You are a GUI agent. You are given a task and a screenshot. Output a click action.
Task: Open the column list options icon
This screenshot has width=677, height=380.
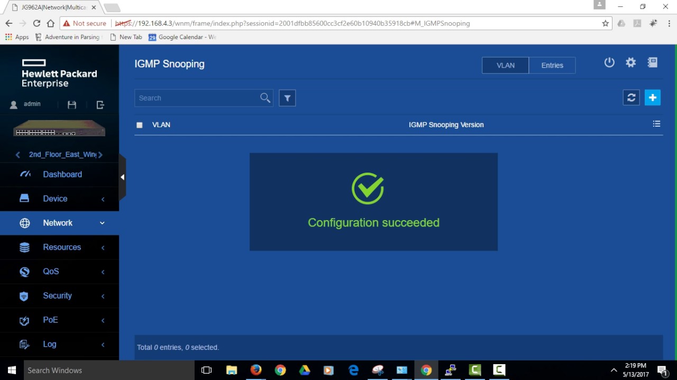coord(656,124)
